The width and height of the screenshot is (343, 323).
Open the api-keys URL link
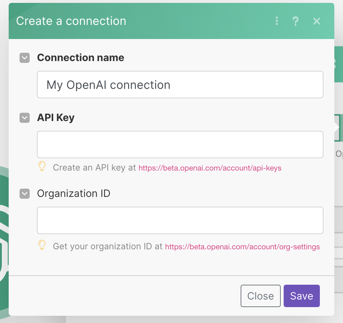[210, 168]
